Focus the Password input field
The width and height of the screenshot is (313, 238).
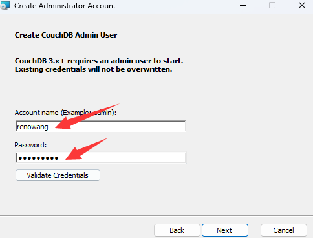pyautogui.click(x=101, y=158)
